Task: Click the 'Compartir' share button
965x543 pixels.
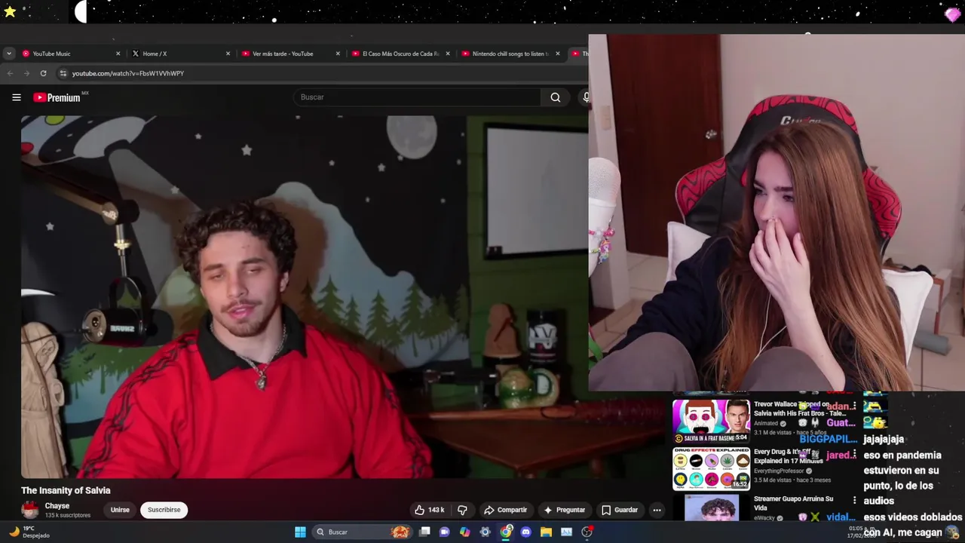Action: tap(505, 510)
